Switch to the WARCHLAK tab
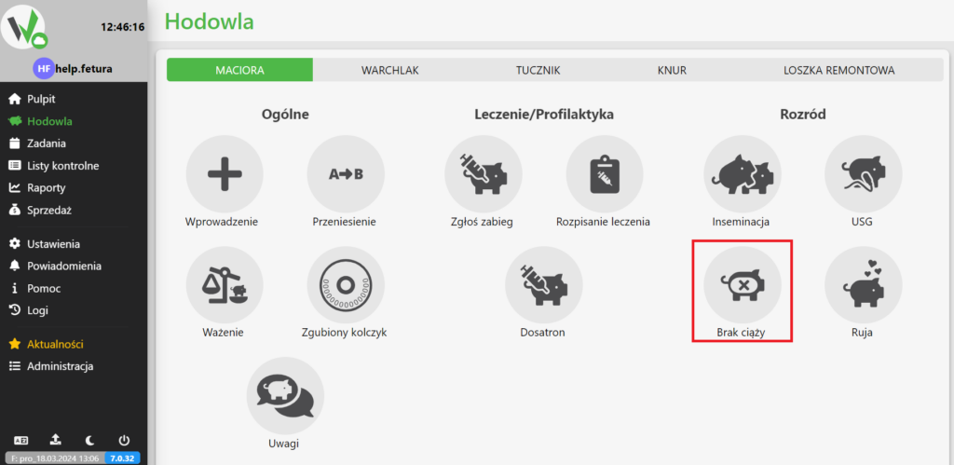This screenshot has height=465, width=954. point(390,70)
